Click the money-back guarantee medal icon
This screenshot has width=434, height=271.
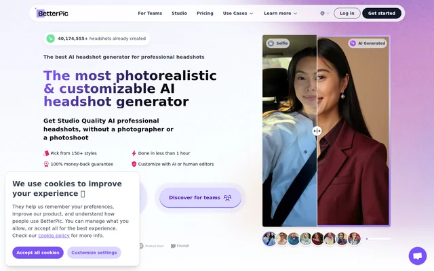pos(46,164)
